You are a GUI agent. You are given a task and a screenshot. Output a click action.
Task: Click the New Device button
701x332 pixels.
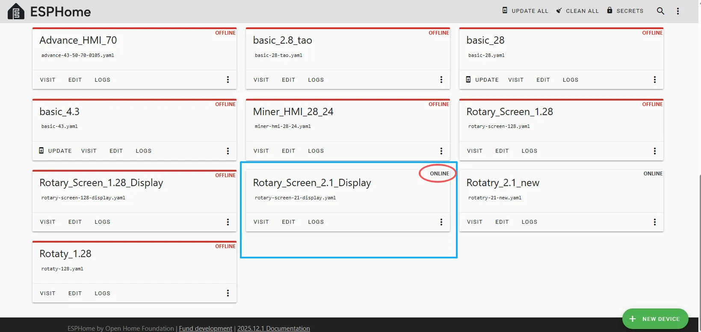(x=655, y=319)
